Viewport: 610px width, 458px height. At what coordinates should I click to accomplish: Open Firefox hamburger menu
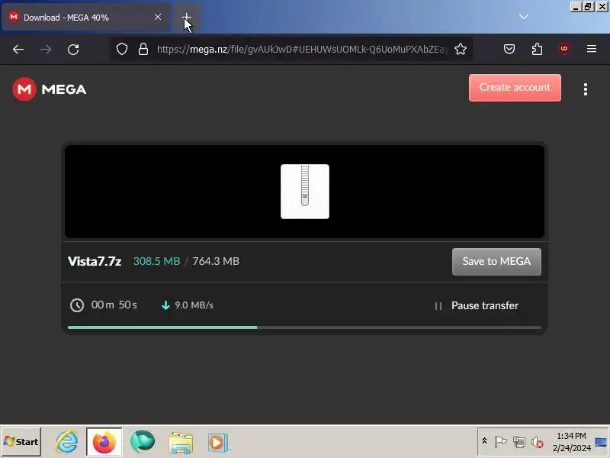(x=592, y=49)
